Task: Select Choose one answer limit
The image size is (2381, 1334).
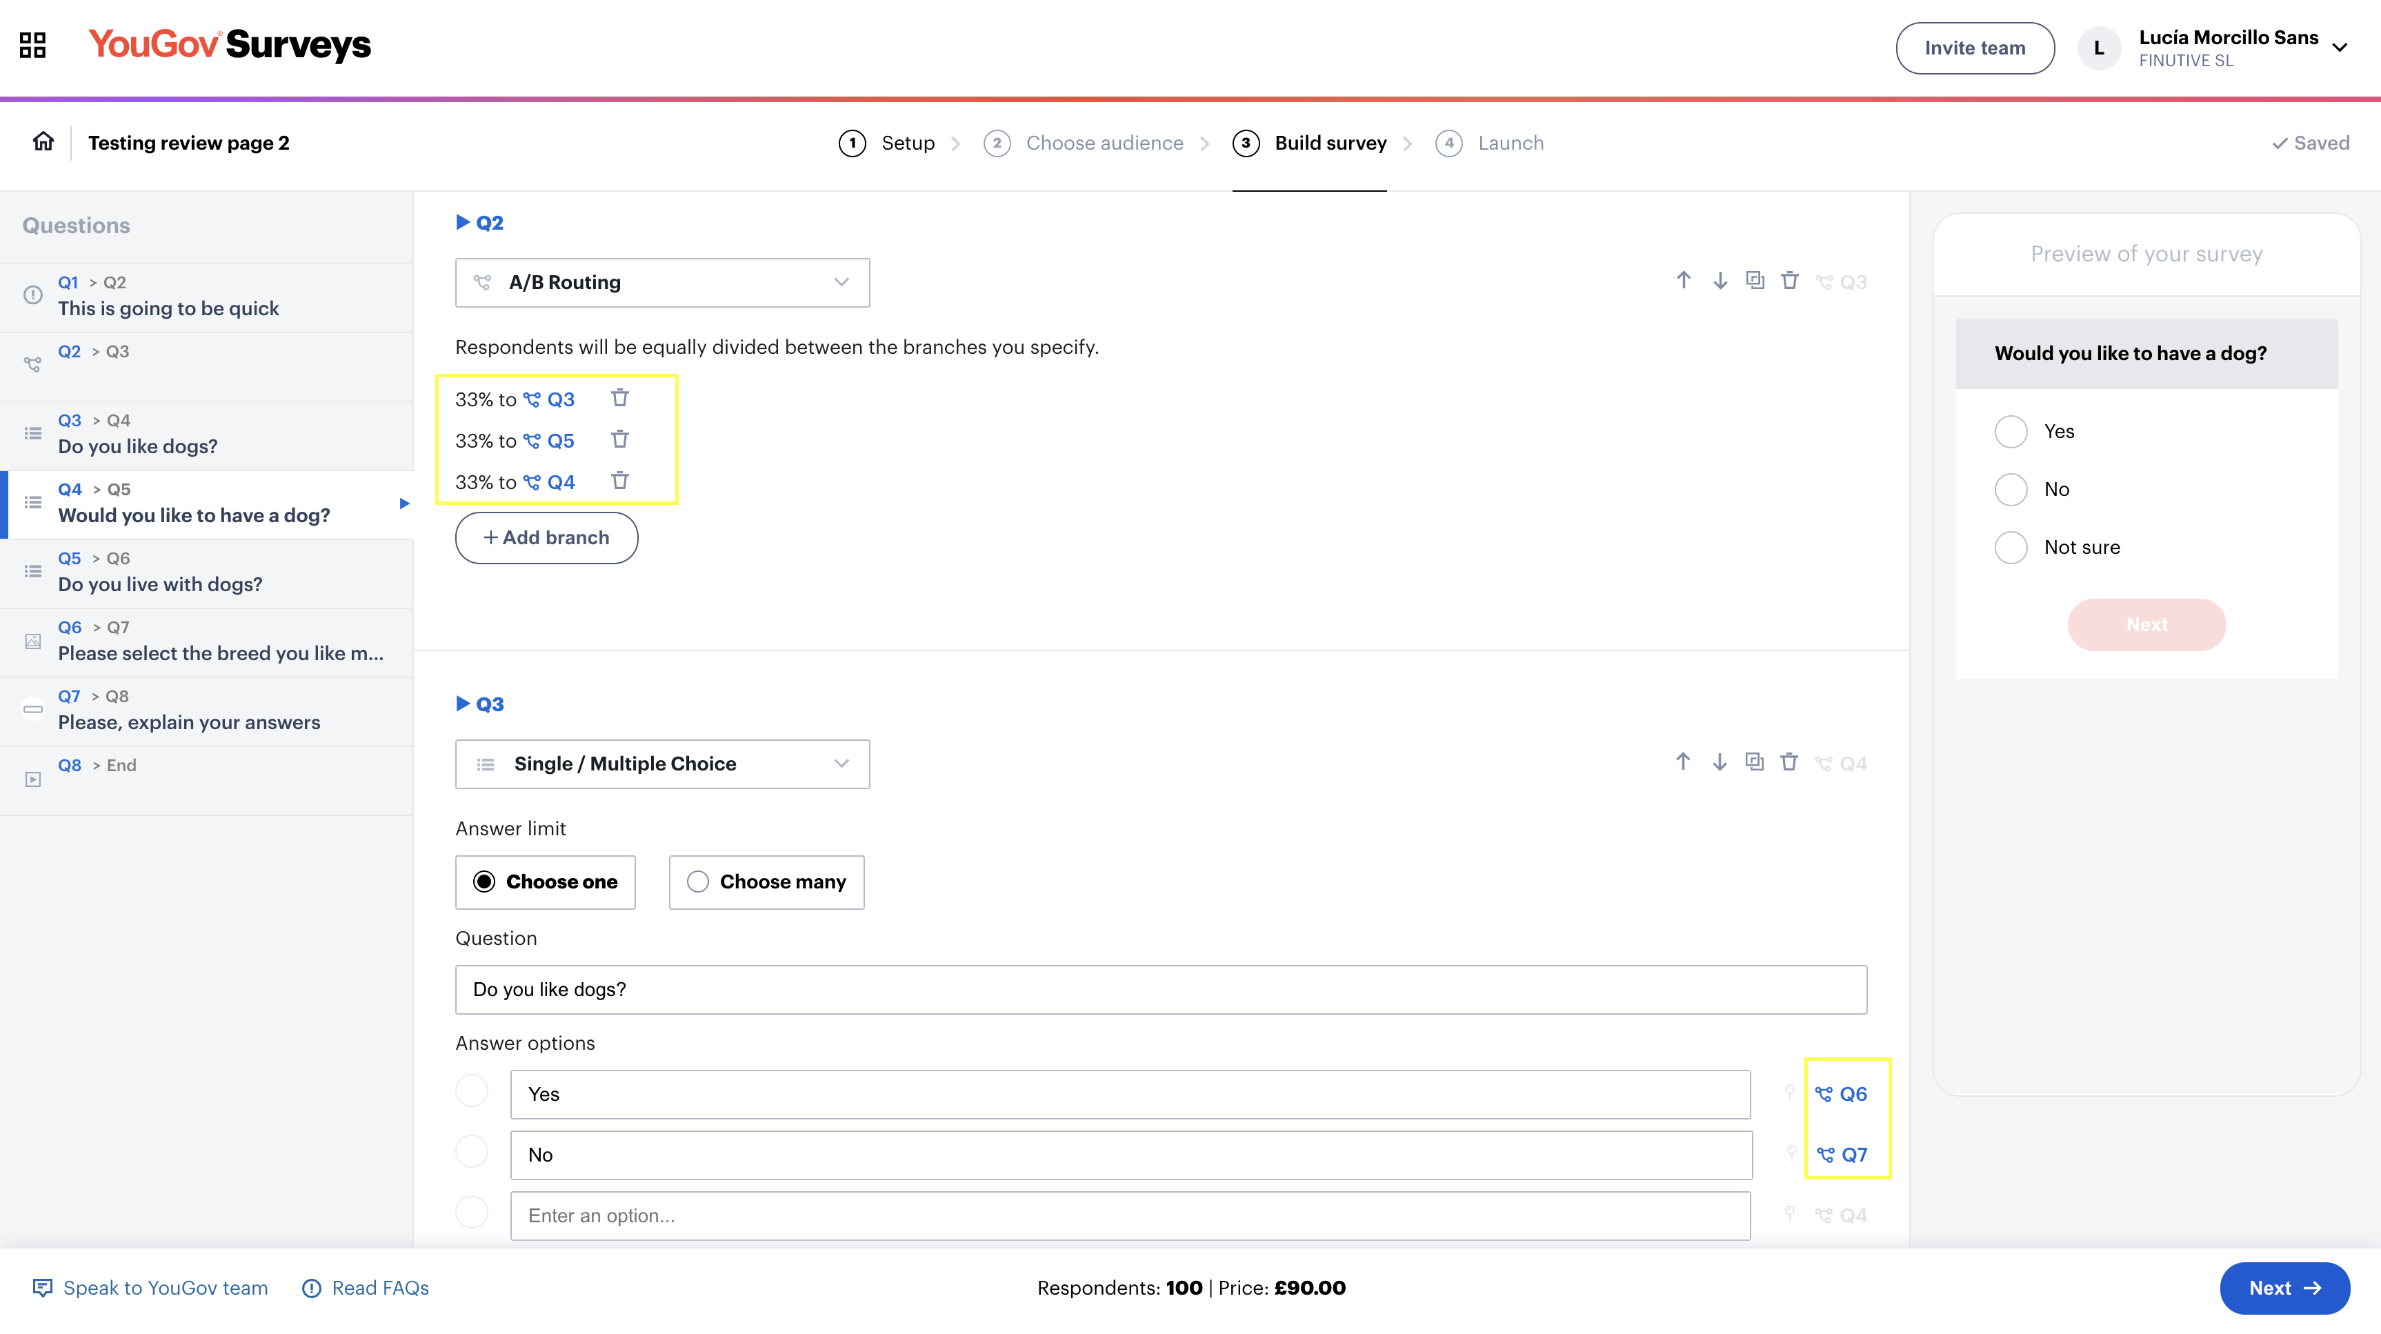Action: (x=546, y=882)
